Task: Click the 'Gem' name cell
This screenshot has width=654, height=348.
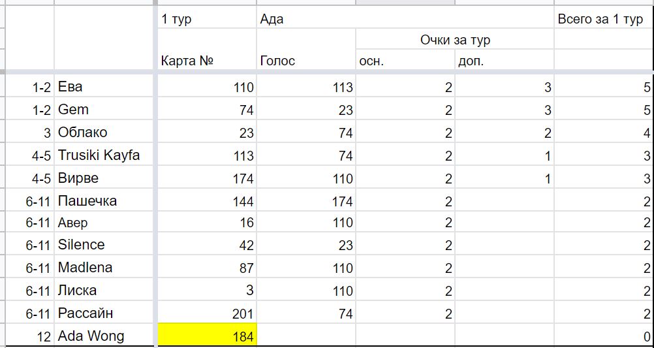Action: coord(104,110)
